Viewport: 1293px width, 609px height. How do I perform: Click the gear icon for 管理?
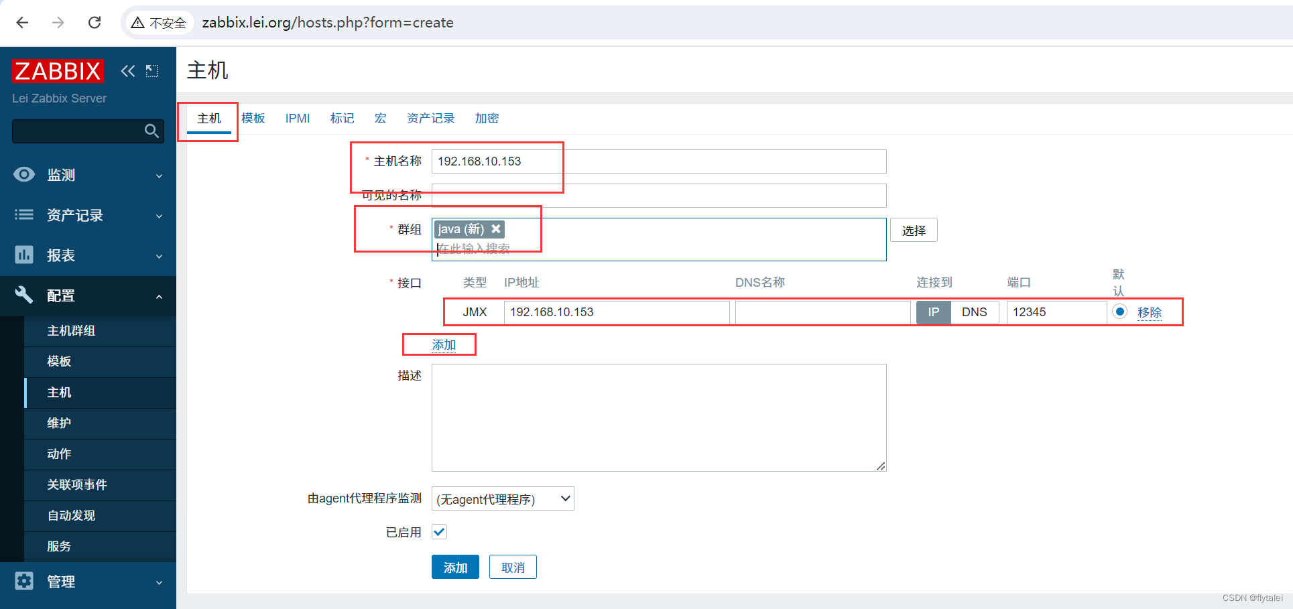(x=24, y=581)
